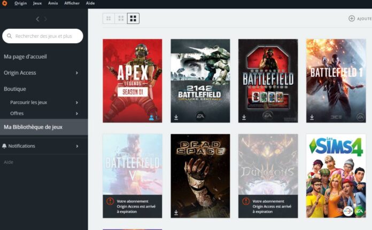Expand the Offres submenu chevron
Screen dimensions: 372x230
77,113
